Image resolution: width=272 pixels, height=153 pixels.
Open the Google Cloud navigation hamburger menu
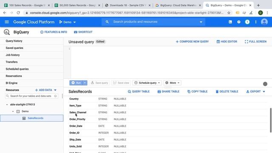tap(7, 22)
